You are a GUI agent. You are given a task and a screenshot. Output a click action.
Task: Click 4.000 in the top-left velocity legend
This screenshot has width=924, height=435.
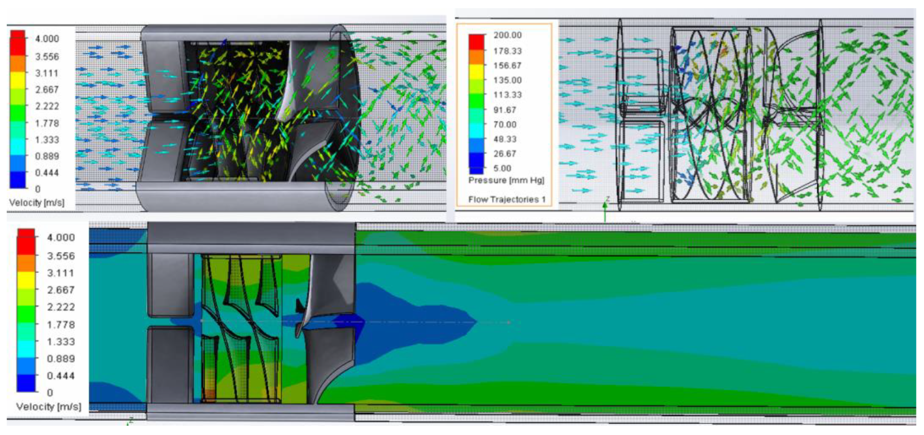tap(47, 39)
